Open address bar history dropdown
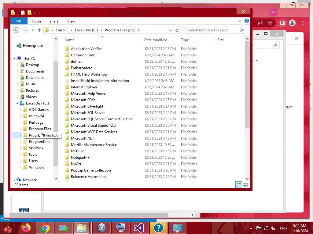313x234 pixels. [x=170, y=30]
